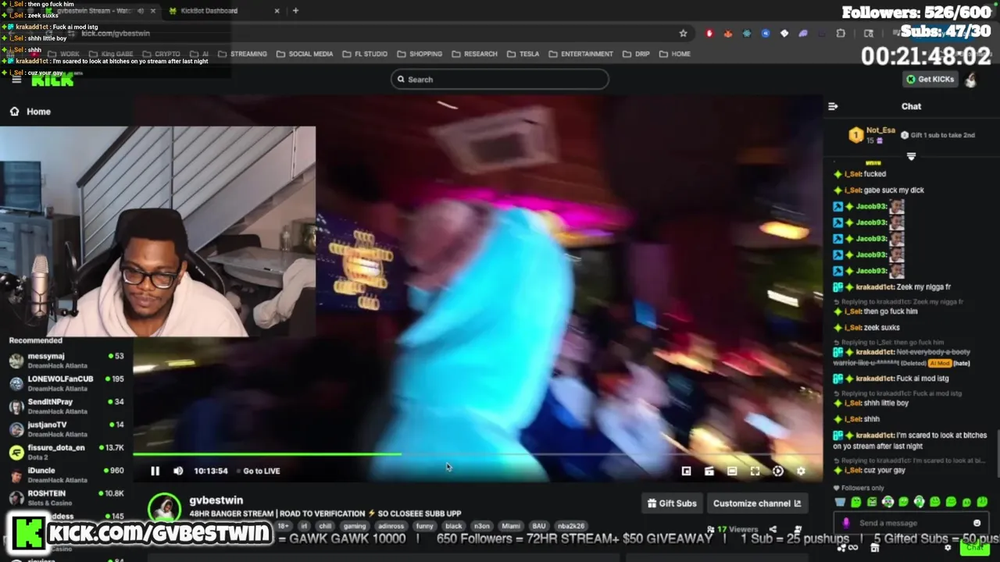Click the Search input field

click(x=500, y=79)
